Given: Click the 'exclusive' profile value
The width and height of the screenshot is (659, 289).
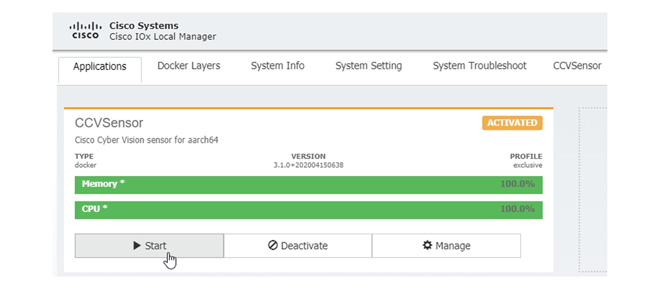Looking at the screenshot, I should coord(528,165).
